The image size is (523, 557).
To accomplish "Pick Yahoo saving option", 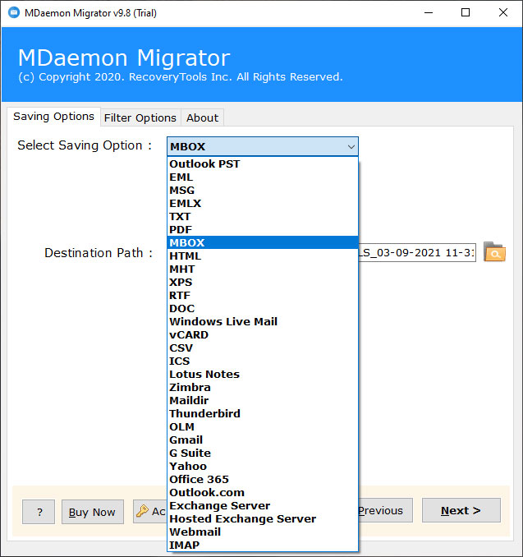I will click(x=263, y=466).
